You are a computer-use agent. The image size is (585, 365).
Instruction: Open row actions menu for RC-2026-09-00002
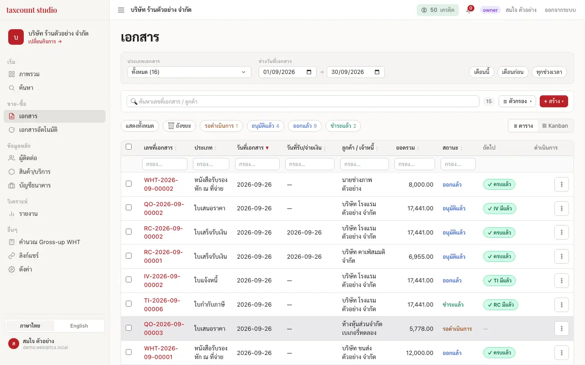tap(562, 232)
